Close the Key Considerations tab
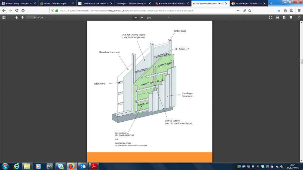The height and width of the screenshot is (170, 303). tap(188, 3)
